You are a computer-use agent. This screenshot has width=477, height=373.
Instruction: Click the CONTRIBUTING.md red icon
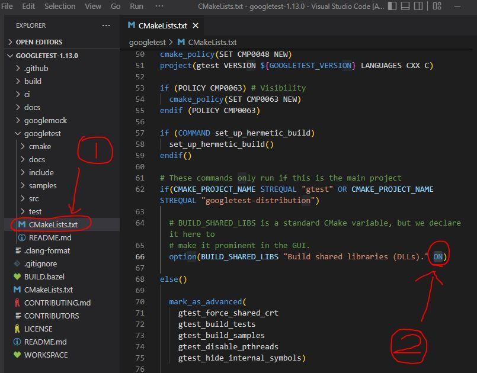(17, 303)
